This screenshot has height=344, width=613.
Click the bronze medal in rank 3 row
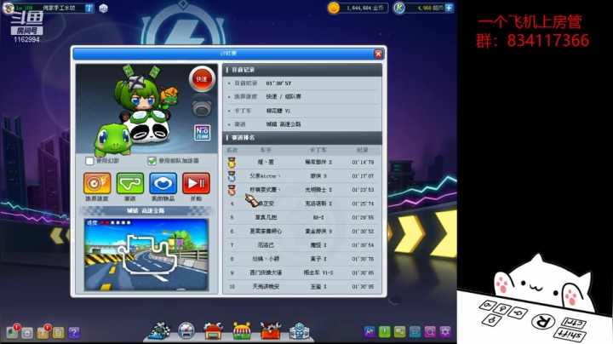pos(232,190)
